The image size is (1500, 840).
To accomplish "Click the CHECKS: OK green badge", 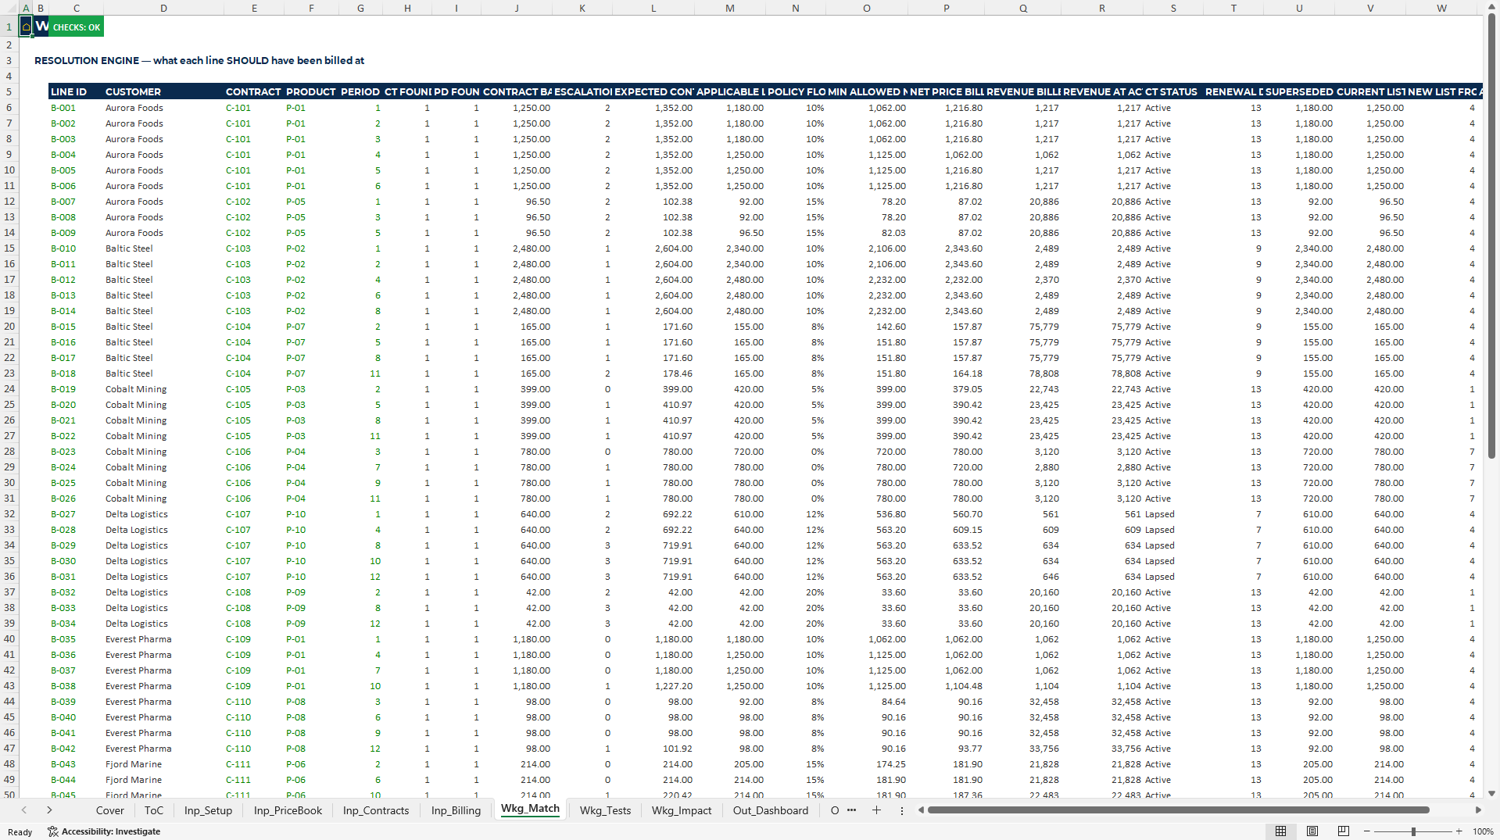I will click(x=77, y=27).
